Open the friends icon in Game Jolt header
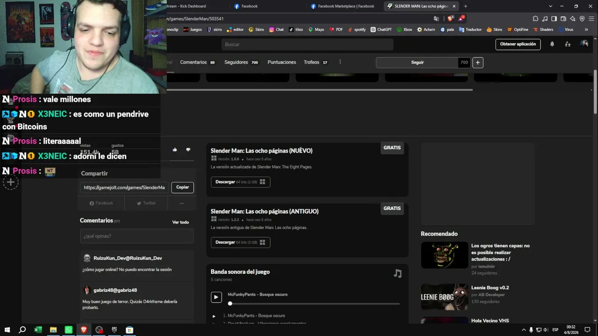The height and width of the screenshot is (336, 598). pos(568,44)
